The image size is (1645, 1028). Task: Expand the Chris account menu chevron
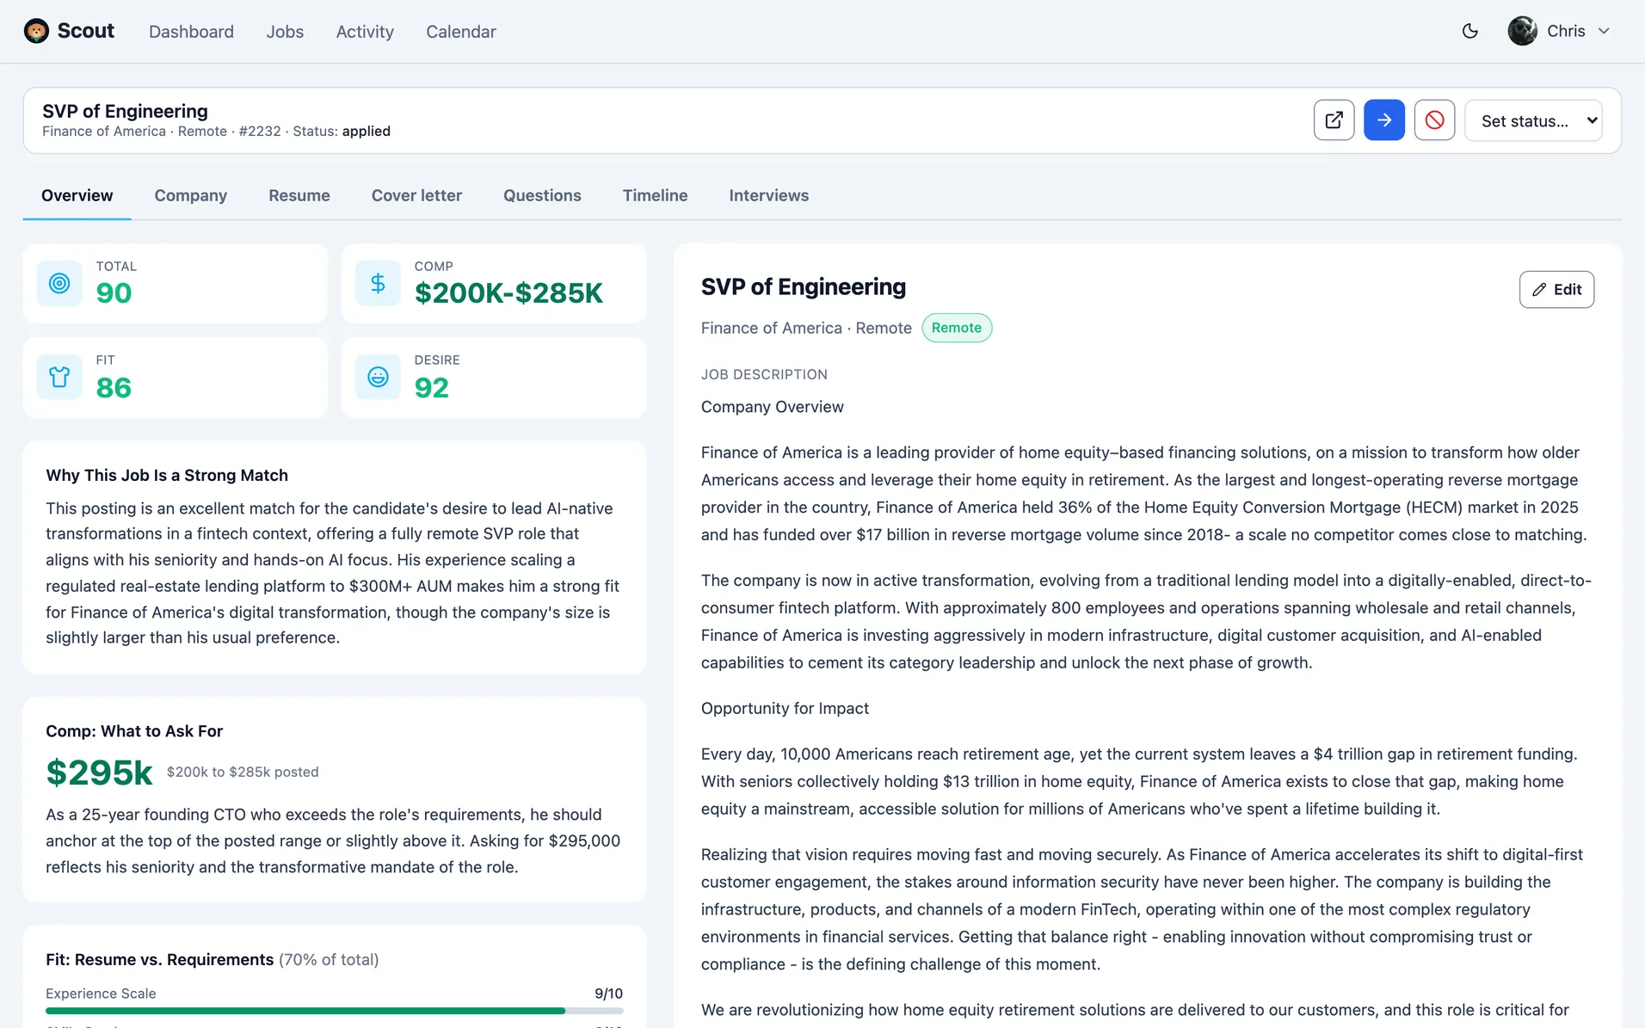(x=1604, y=31)
